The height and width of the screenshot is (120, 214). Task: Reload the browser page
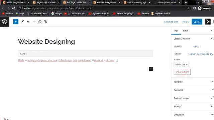[13, 8]
